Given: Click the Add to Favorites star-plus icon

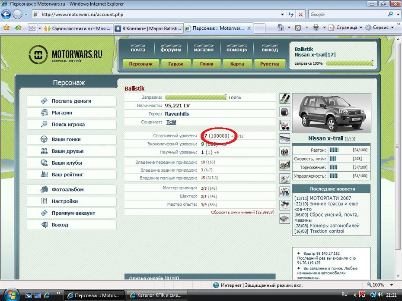Looking at the screenshot, I should (18, 28).
